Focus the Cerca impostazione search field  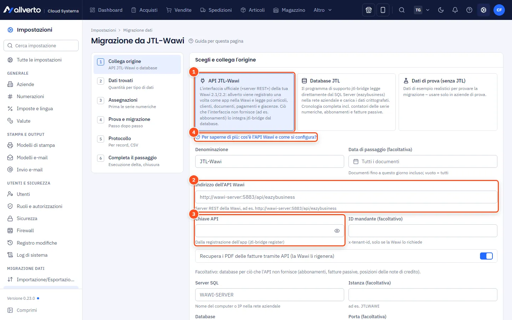tap(41, 46)
